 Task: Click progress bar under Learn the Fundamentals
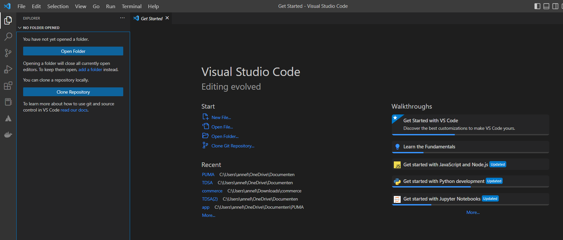pyautogui.click(x=470, y=153)
